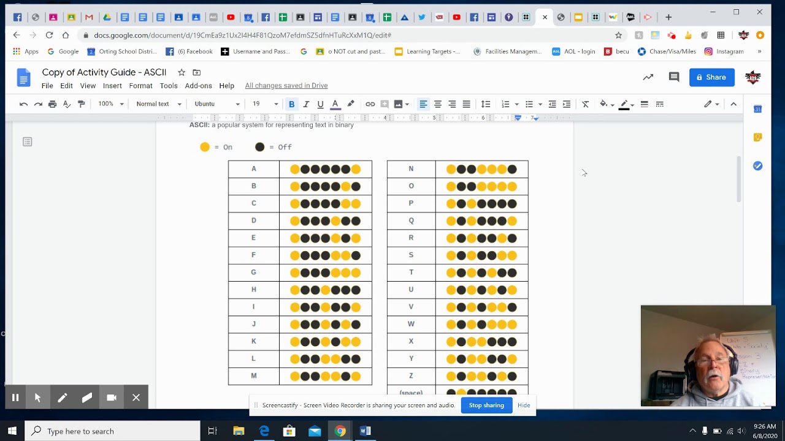Add a comment from toolbar
This screenshot has height=441, width=785.
(385, 104)
